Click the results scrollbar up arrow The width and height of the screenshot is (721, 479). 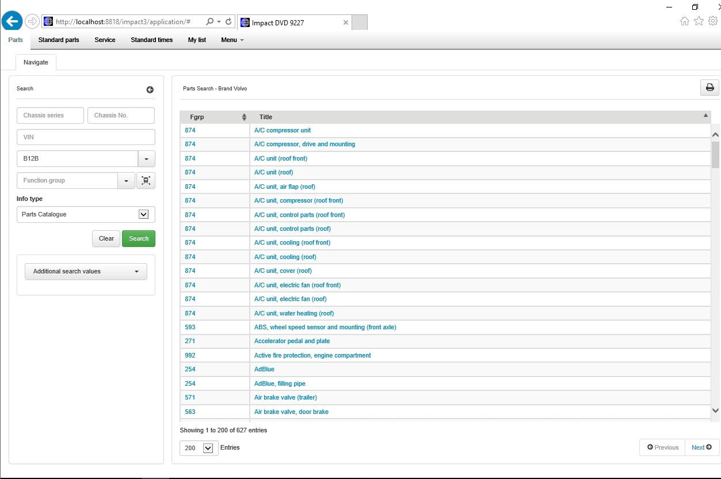pyautogui.click(x=716, y=135)
